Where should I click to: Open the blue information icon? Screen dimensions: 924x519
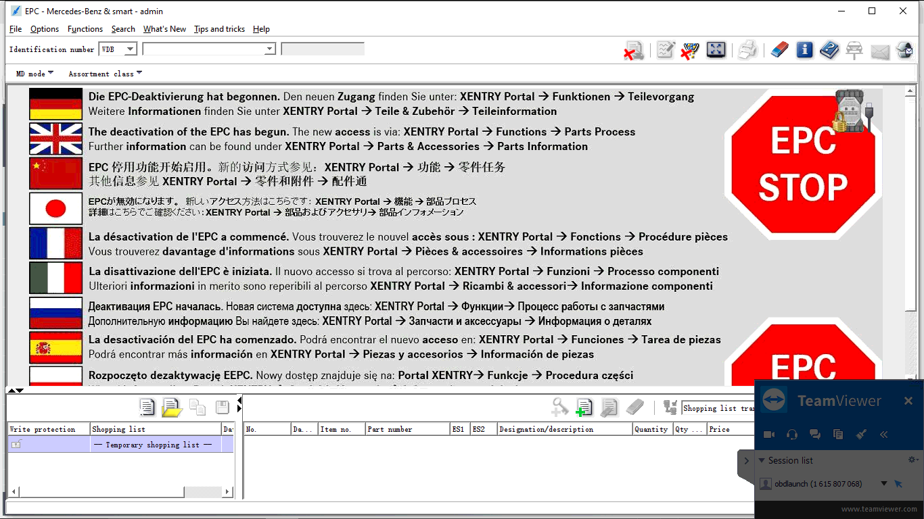(x=804, y=50)
